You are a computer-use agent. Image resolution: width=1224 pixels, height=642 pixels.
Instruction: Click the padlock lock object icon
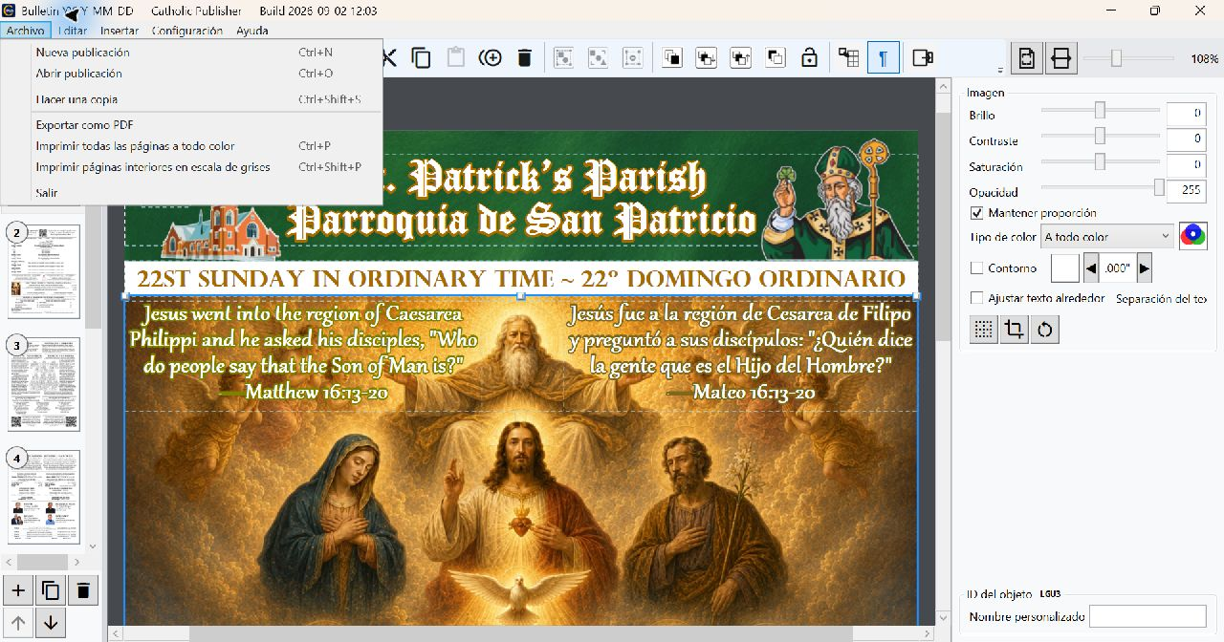click(x=809, y=58)
